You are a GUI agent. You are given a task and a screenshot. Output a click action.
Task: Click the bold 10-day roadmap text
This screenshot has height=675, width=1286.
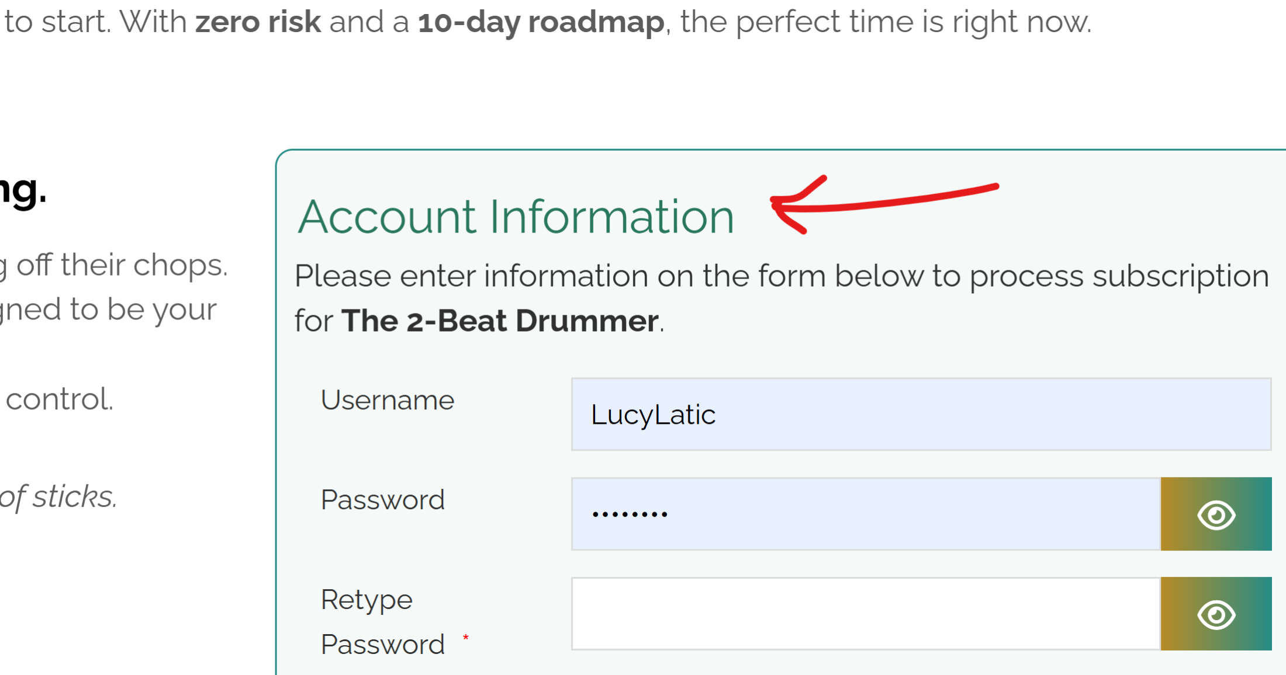point(541,22)
